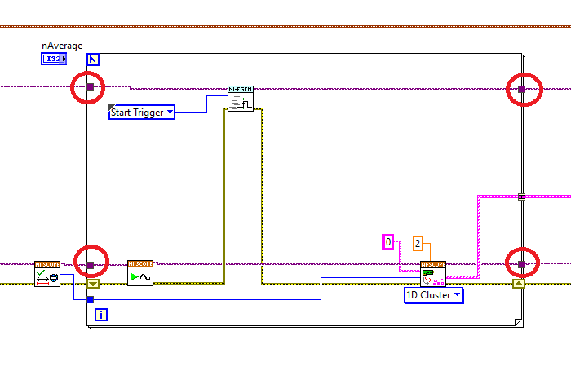Select the loop iteration i terminal
This screenshot has height=371, width=571.
pyautogui.click(x=101, y=315)
